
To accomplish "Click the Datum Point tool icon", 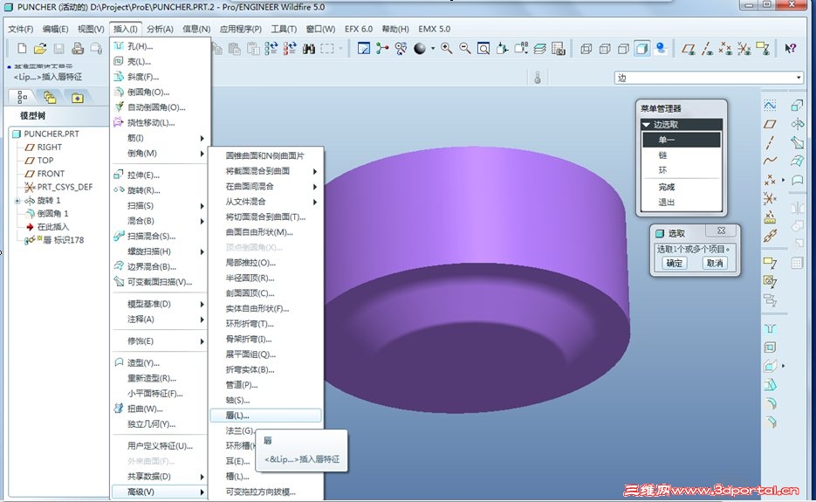I will click(770, 180).
